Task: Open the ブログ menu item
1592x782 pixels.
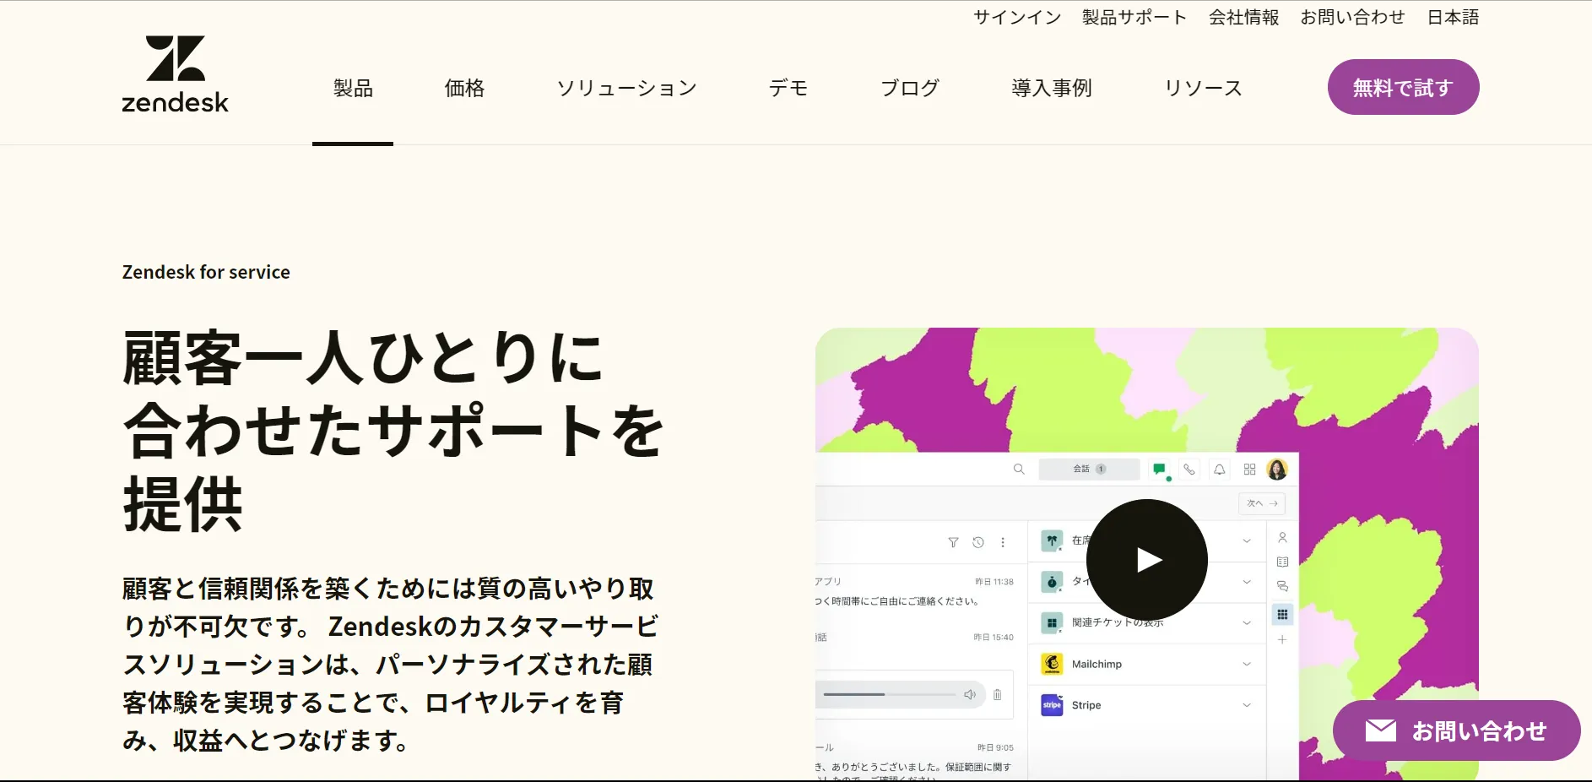Action: [x=910, y=88]
